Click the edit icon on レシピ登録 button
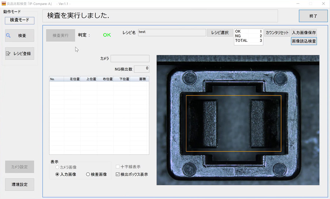 click(8, 53)
